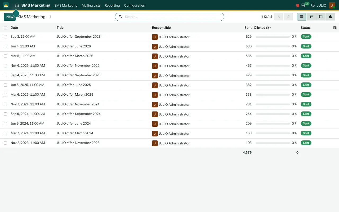Click clicked progress bar for November 2023 offer
The width and height of the screenshot is (339, 212).
point(273,143)
